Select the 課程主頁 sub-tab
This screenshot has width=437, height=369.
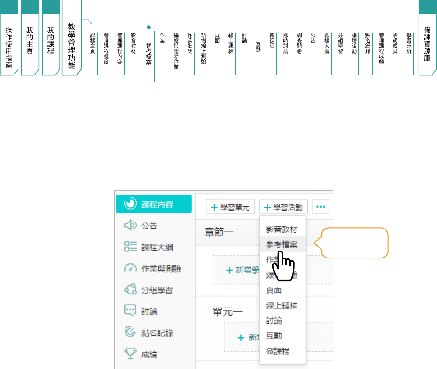pyautogui.click(x=93, y=54)
